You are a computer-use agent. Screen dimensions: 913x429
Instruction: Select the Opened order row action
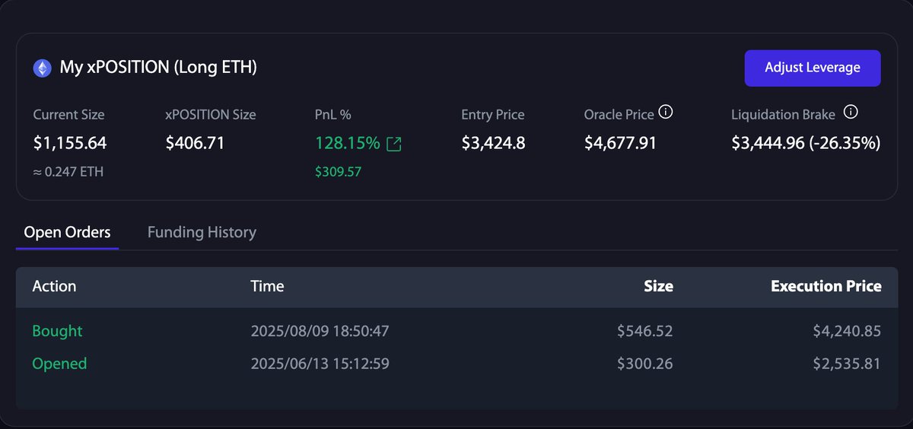coord(59,364)
